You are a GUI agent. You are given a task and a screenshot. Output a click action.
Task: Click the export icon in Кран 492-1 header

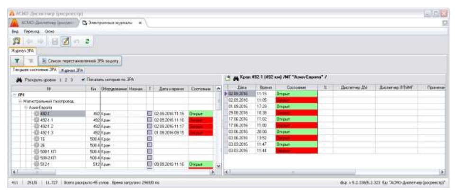coord(228,78)
